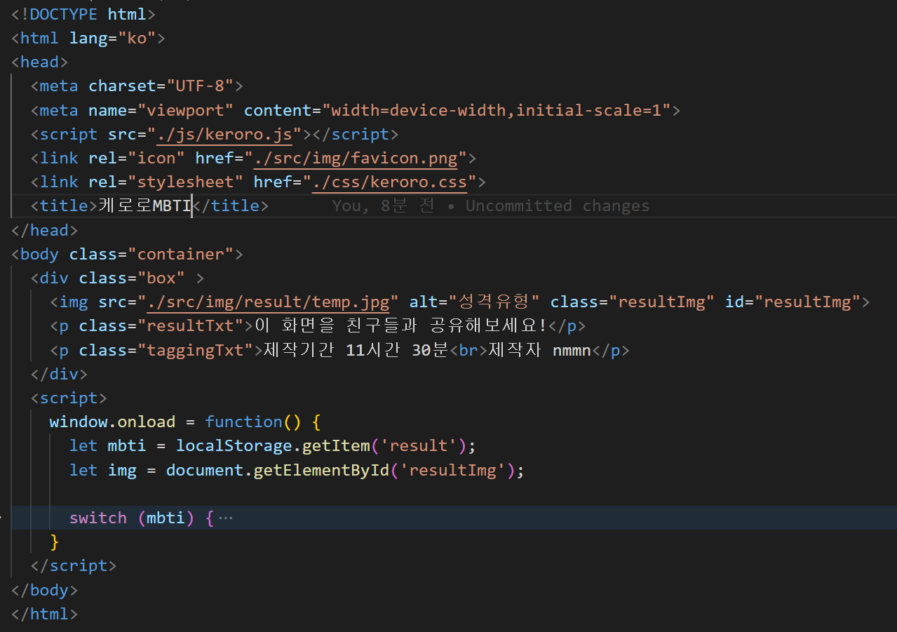Click the text 제작자 nmmn
The height and width of the screenshot is (632, 897).
click(x=539, y=350)
